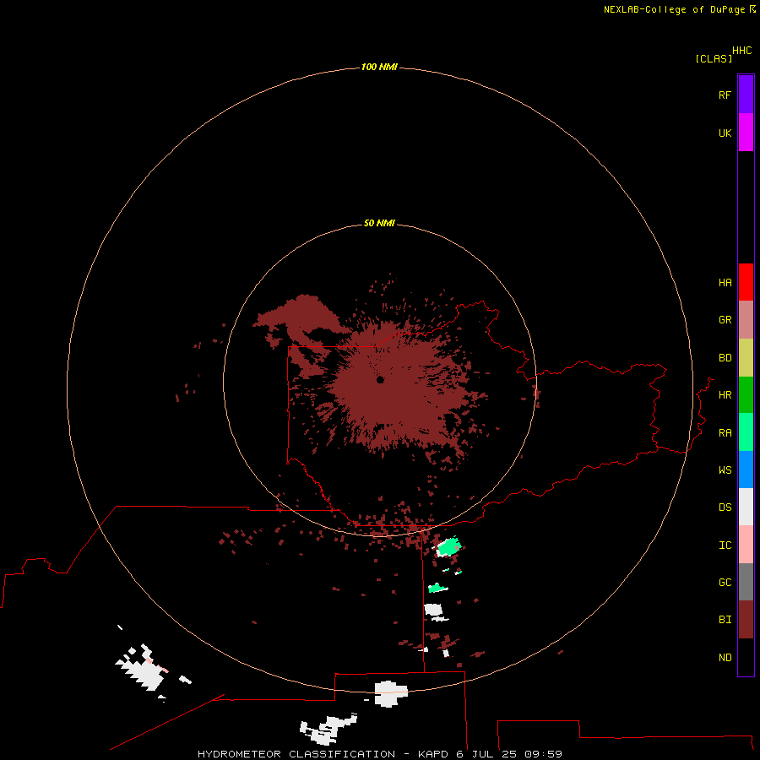Click the ND black legend swatch
760x760 pixels.
tap(746, 657)
